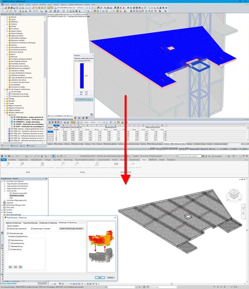Expand the 'Charges' node in RFEM navigator

coord(5,99)
